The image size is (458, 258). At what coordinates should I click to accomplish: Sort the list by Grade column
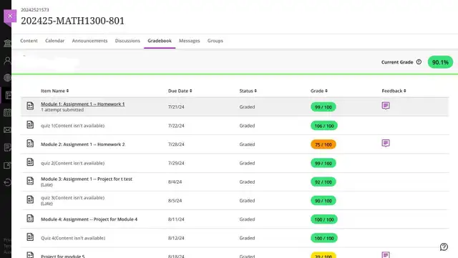[319, 91]
